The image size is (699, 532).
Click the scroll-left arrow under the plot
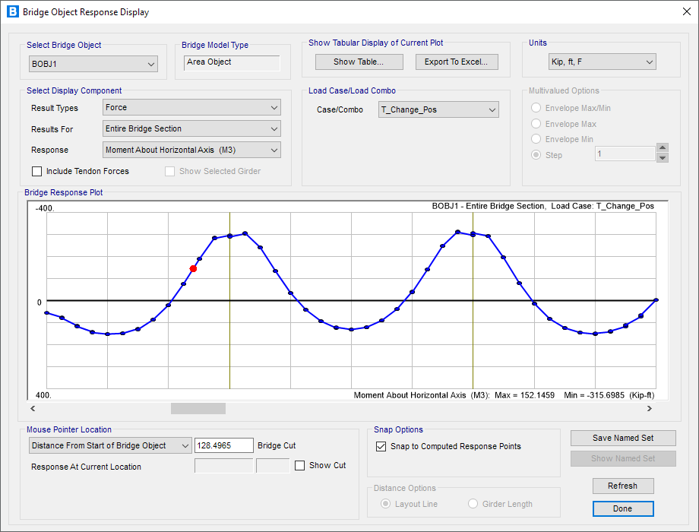pyautogui.click(x=33, y=409)
